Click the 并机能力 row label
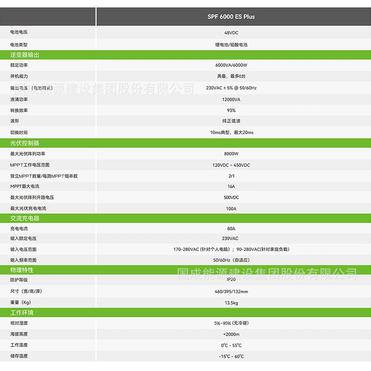Viewport: 371px width, 371px height. point(19,76)
